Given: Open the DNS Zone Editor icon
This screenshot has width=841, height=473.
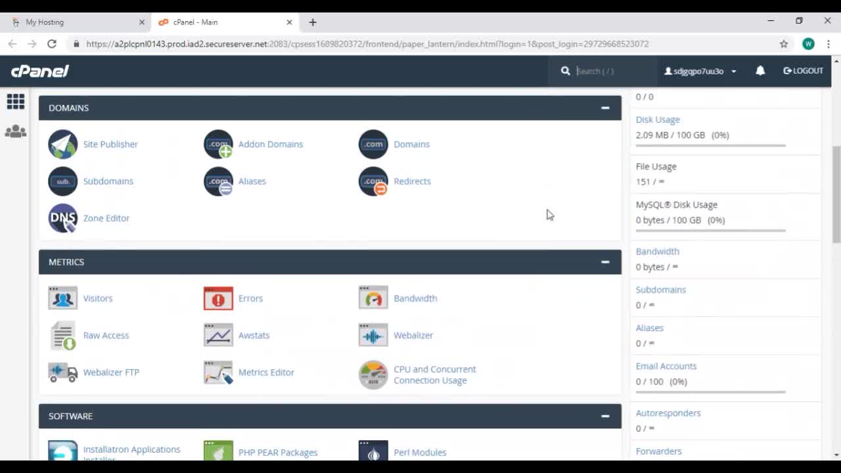Looking at the screenshot, I should 63,218.
